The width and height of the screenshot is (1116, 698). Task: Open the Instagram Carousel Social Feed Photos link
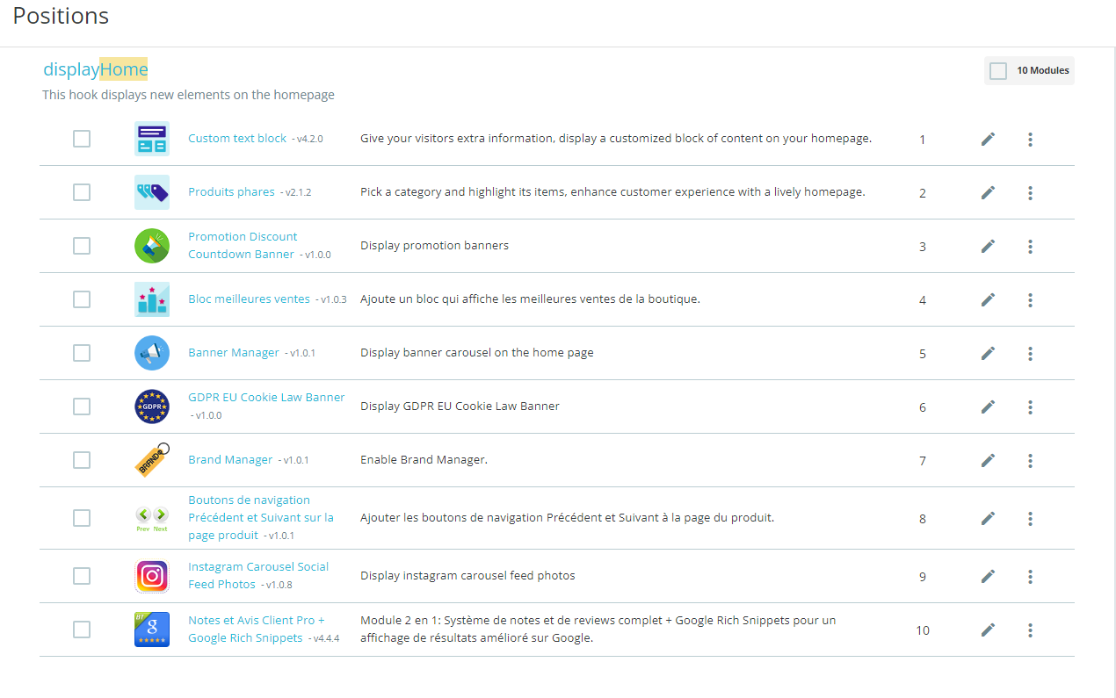[x=258, y=575]
